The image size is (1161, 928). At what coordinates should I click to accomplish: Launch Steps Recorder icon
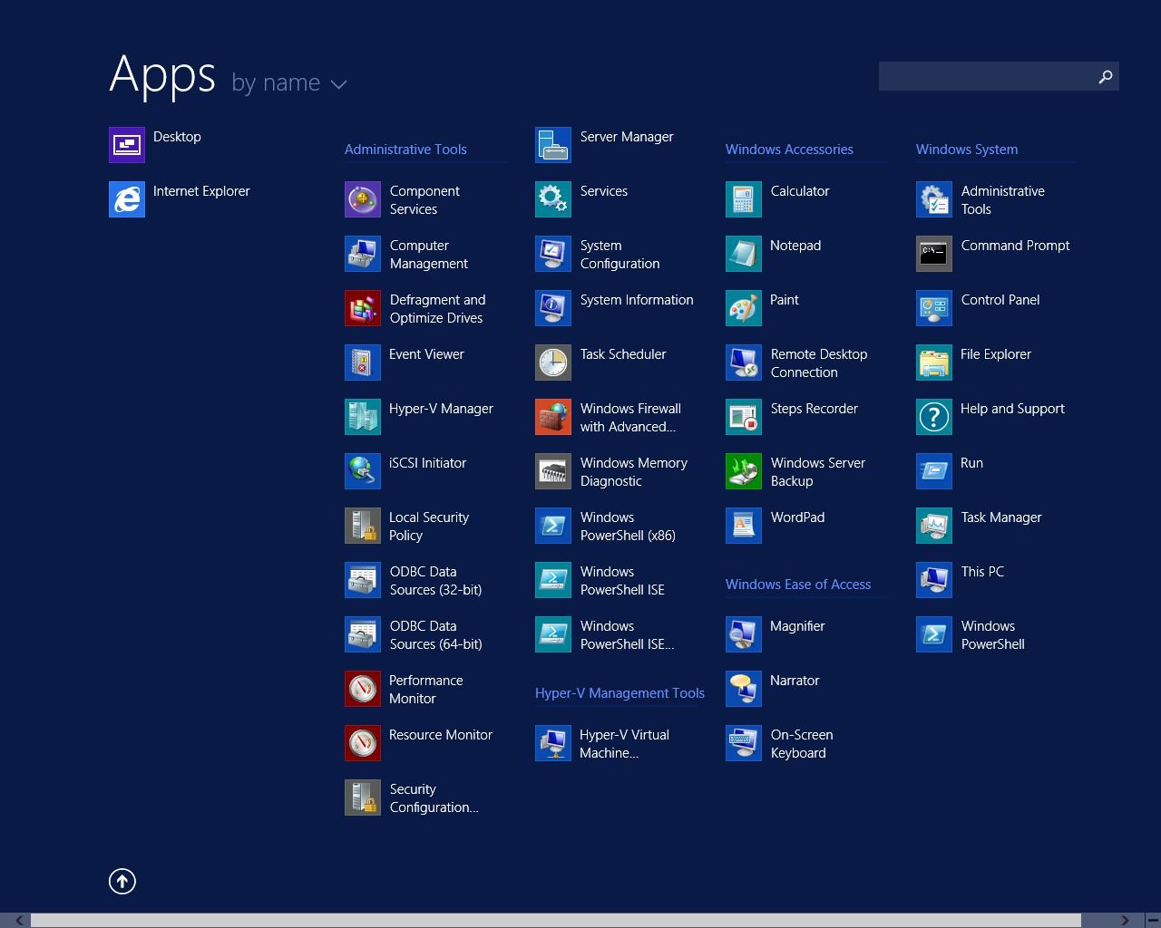point(744,417)
